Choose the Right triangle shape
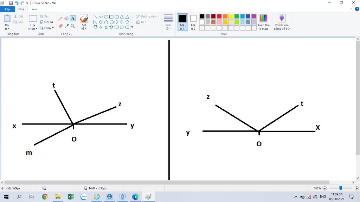This screenshot has width=360, height=202. pyautogui.click(x=96, y=22)
